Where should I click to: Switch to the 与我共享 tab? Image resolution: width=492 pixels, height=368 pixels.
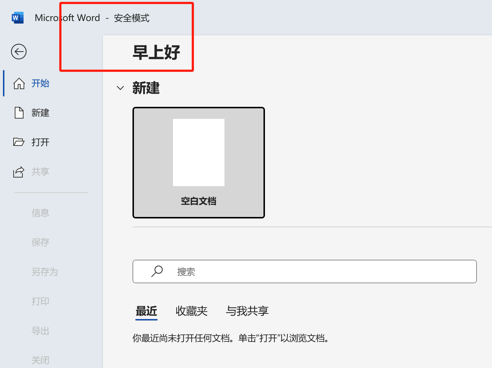(x=247, y=311)
